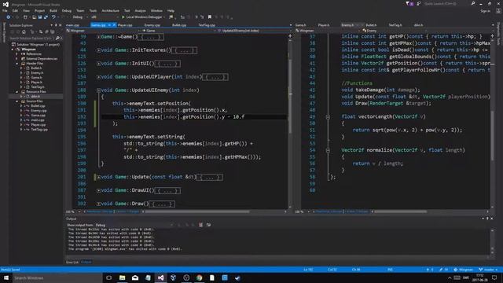503x283 pixels.
Task: Click the Search Windows taskbar field
Action: [x=57, y=277]
